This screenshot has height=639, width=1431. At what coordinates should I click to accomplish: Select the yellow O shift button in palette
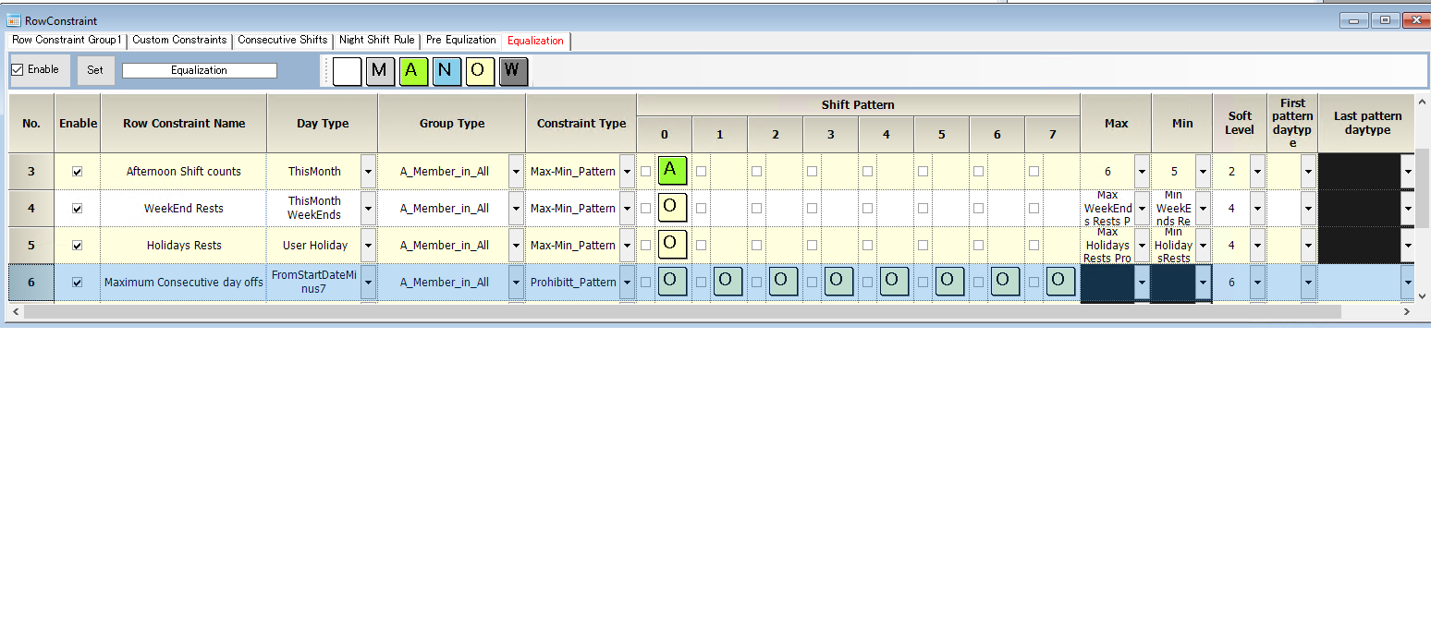[480, 71]
